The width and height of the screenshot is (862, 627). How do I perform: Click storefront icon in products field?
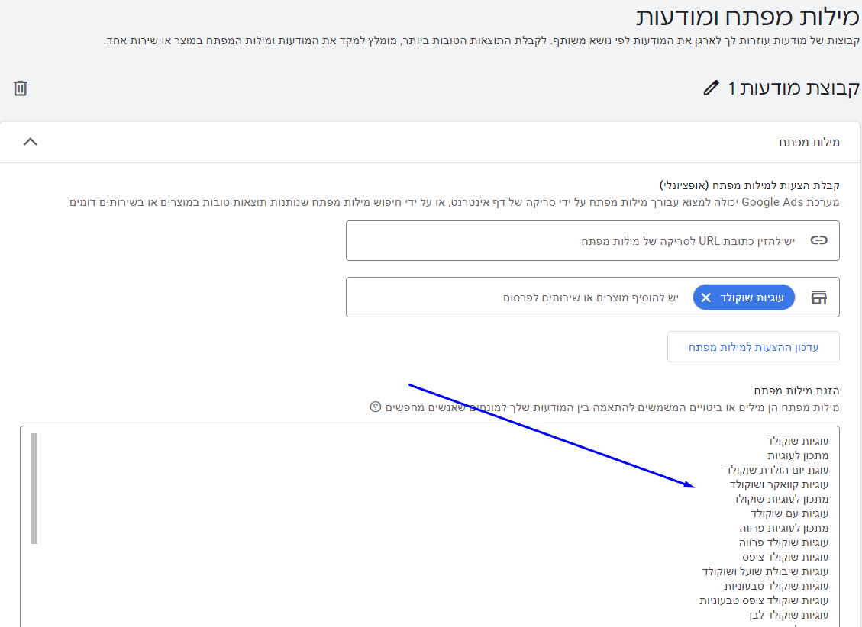pos(818,297)
